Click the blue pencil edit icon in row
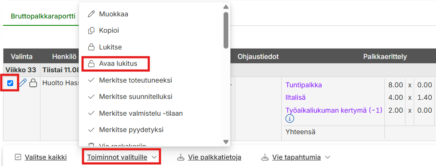The image size is (436, 166). 23,83
